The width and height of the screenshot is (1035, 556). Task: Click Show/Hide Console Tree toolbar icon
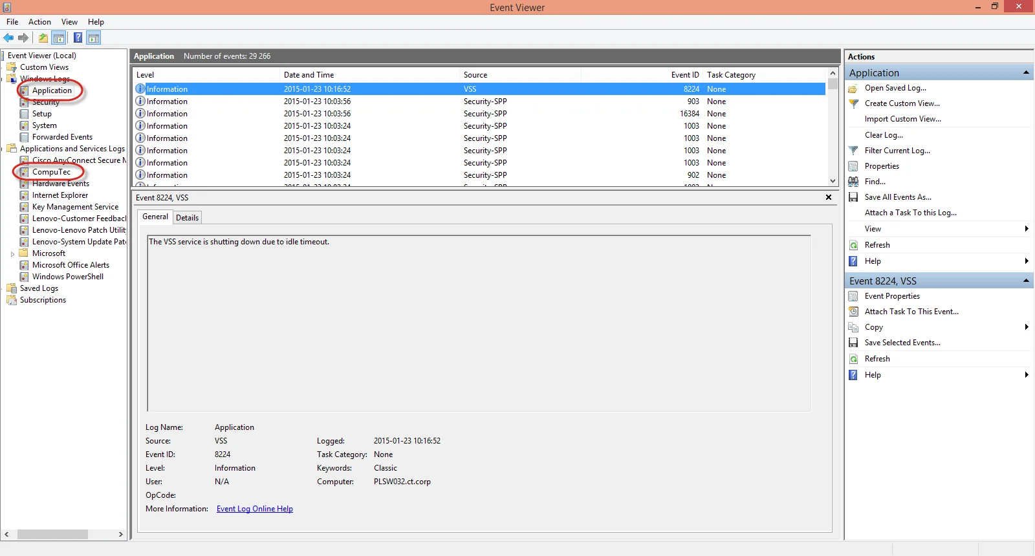point(59,38)
